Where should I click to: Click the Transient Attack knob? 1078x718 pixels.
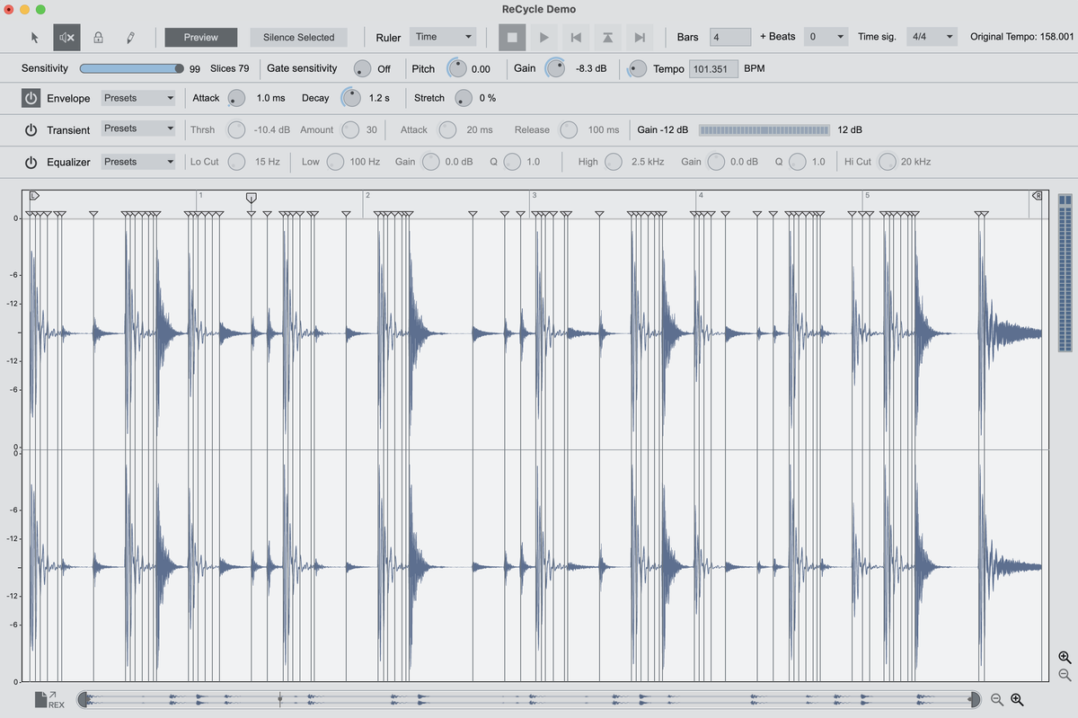pyautogui.click(x=447, y=130)
